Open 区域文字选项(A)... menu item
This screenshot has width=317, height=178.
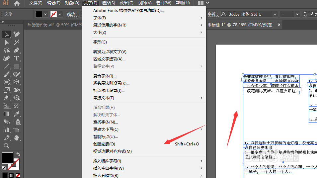149,59
